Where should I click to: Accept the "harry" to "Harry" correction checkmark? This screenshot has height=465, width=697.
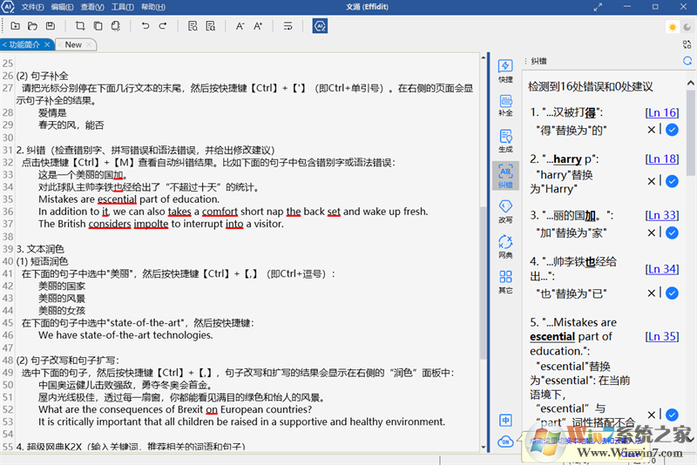672,181
